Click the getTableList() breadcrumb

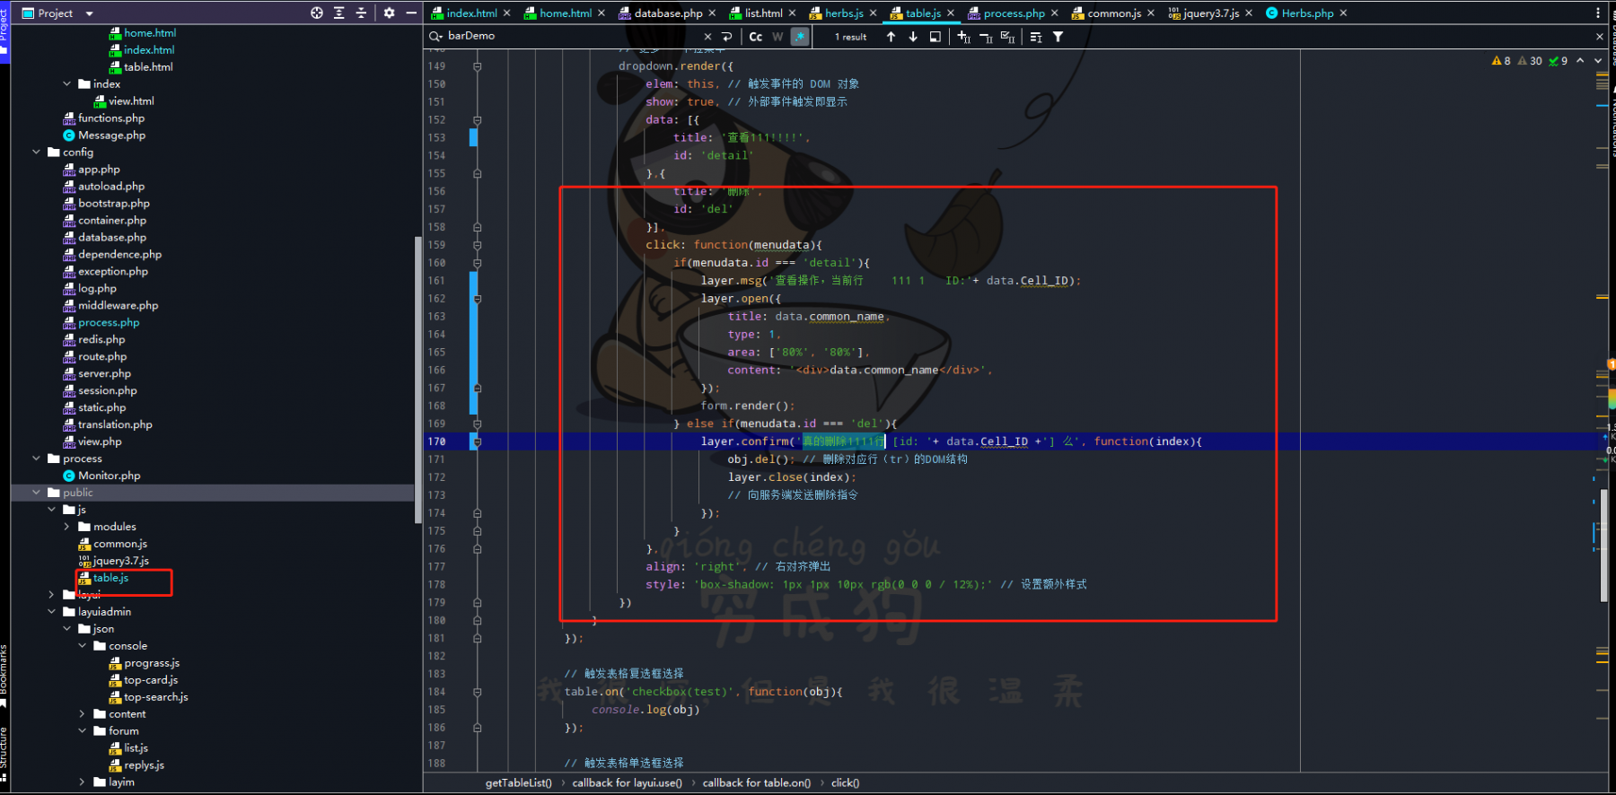[x=518, y=783]
